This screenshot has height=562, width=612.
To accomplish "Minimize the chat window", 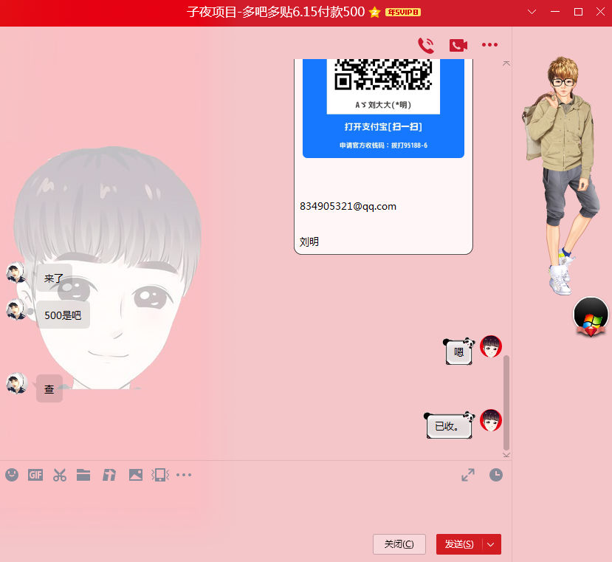I will [x=555, y=12].
